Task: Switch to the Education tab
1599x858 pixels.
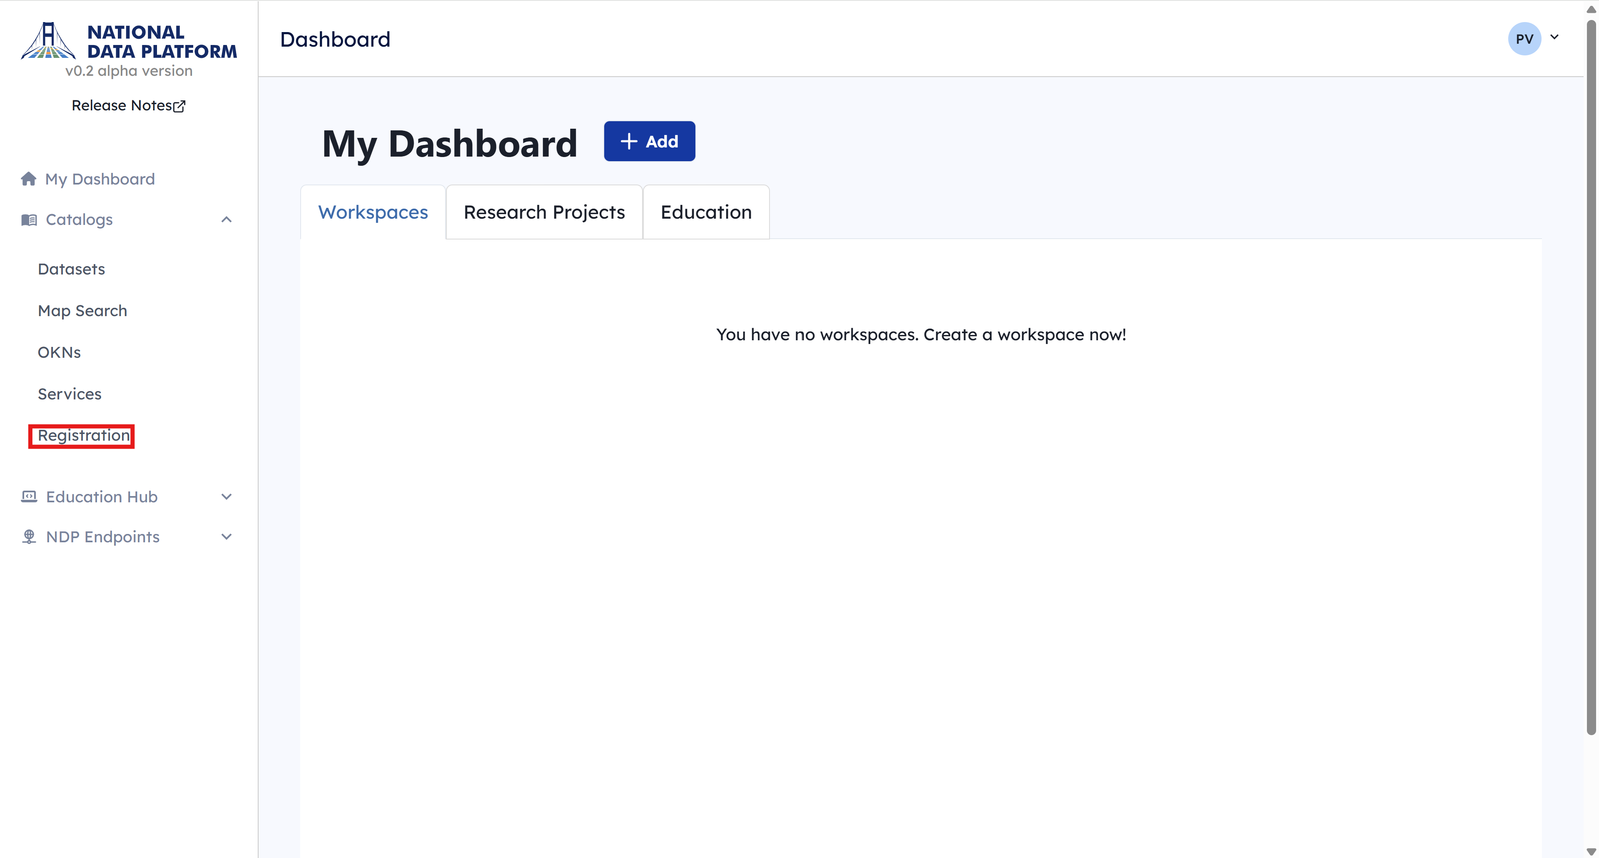Action: pyautogui.click(x=706, y=212)
